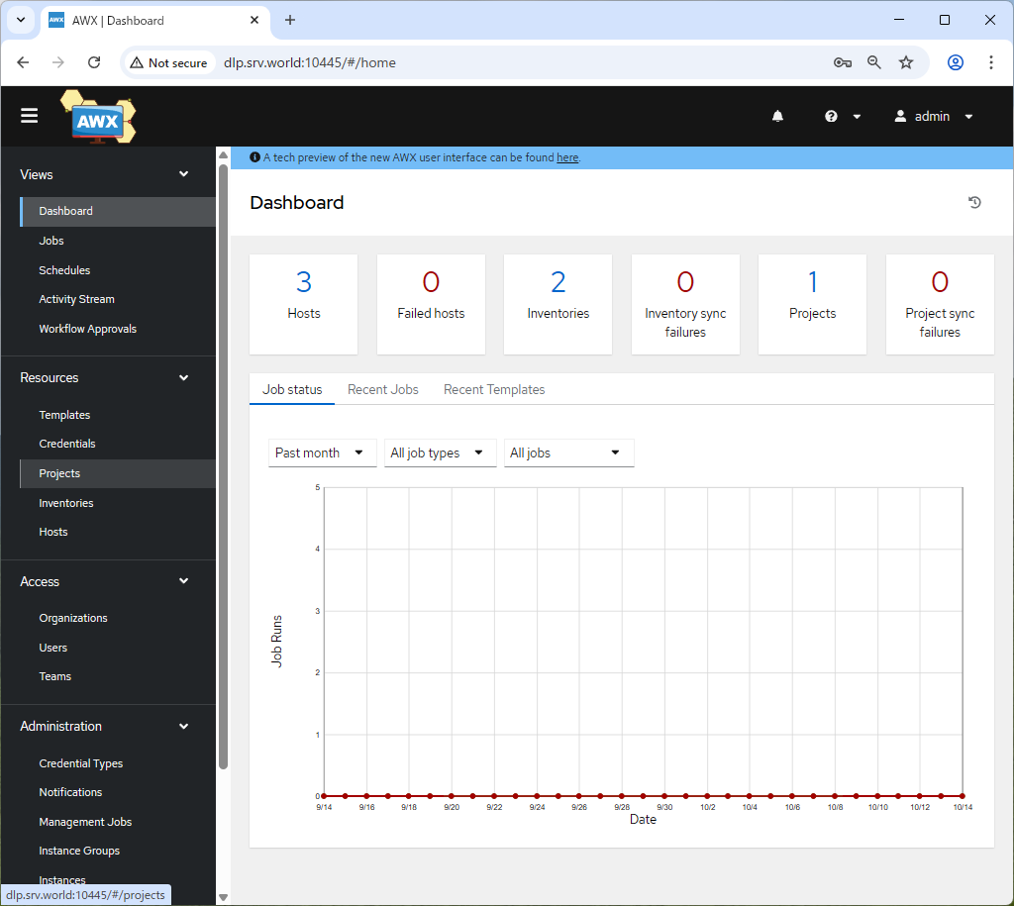Open the saved passwords key icon

pyautogui.click(x=843, y=62)
